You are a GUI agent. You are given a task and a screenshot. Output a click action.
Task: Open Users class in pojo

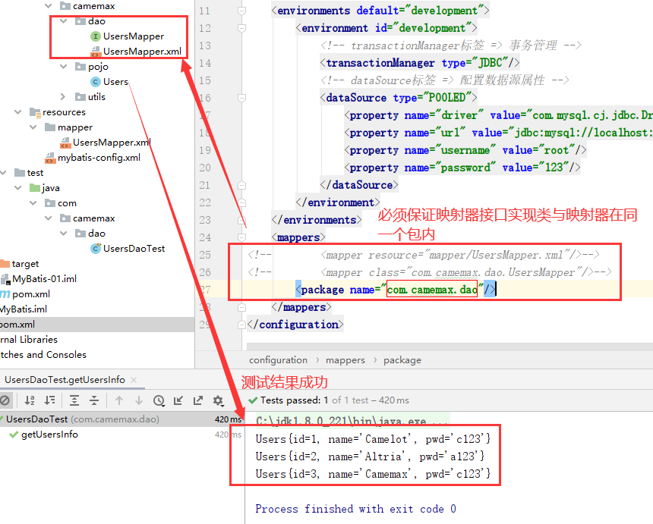tap(115, 81)
